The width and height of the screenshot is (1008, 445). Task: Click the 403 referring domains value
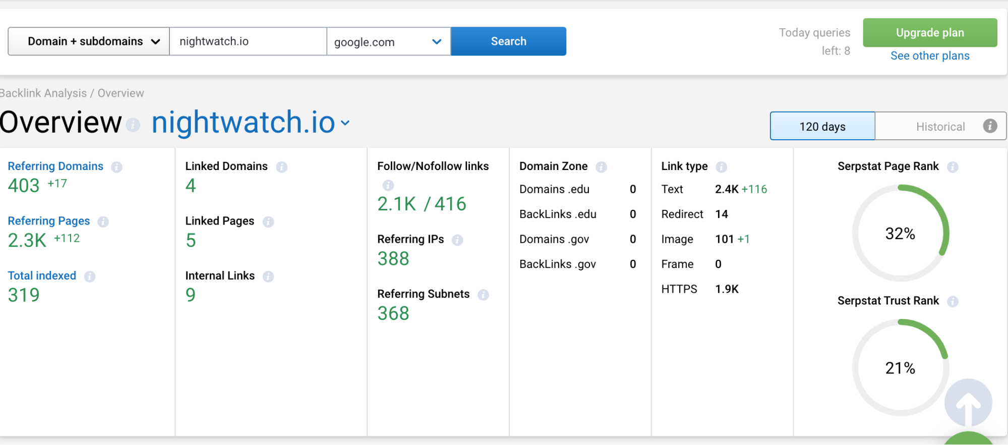pos(24,186)
